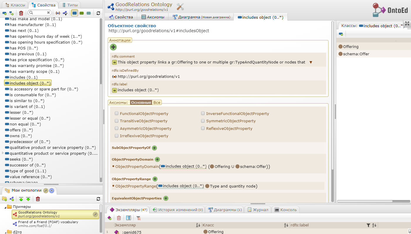Enable InverseFunctionalObjectProperty checkbox
The image size is (411, 234).
203,113
